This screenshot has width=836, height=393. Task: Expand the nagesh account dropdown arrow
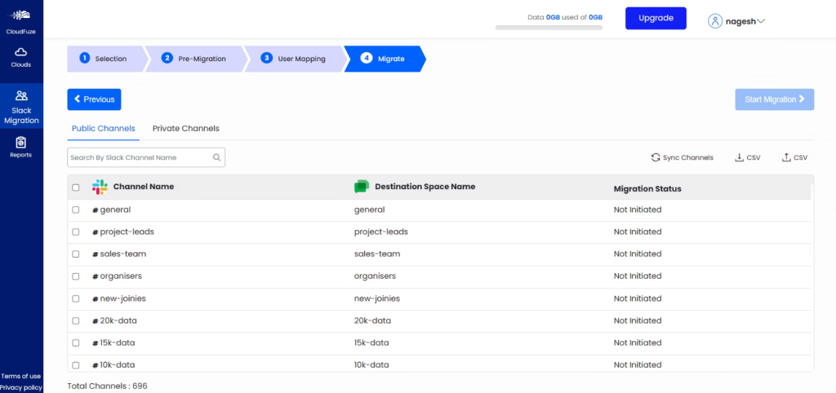pyautogui.click(x=761, y=21)
